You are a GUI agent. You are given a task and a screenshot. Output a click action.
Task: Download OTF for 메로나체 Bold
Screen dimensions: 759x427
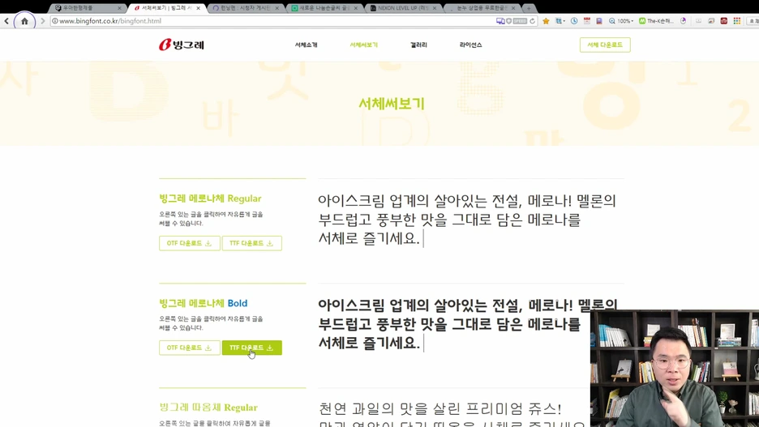[x=189, y=348]
